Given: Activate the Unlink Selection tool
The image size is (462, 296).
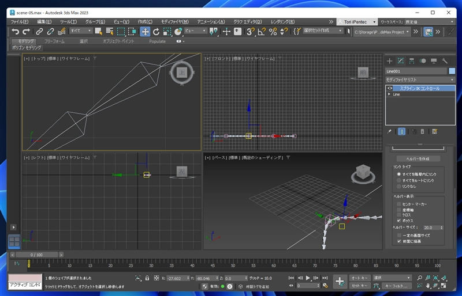Looking at the screenshot, I should point(50,32).
